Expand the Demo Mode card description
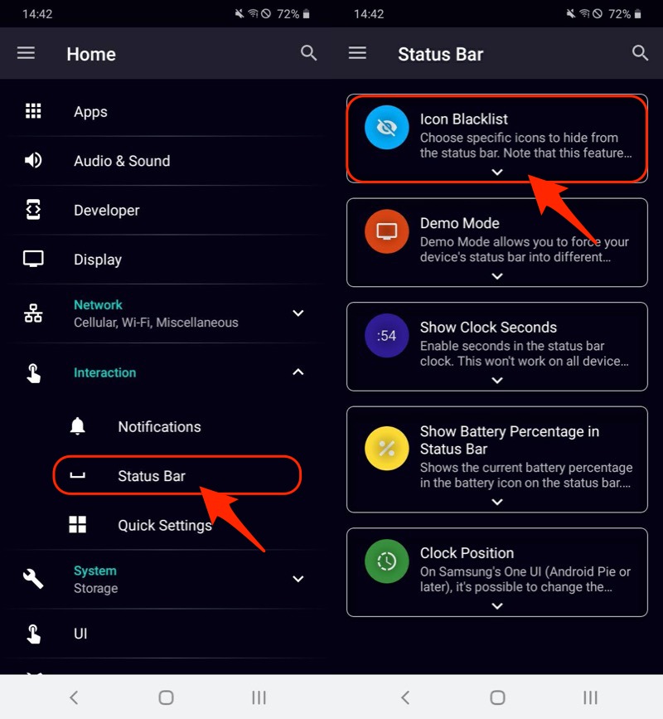This screenshot has height=719, width=663. coord(497,276)
